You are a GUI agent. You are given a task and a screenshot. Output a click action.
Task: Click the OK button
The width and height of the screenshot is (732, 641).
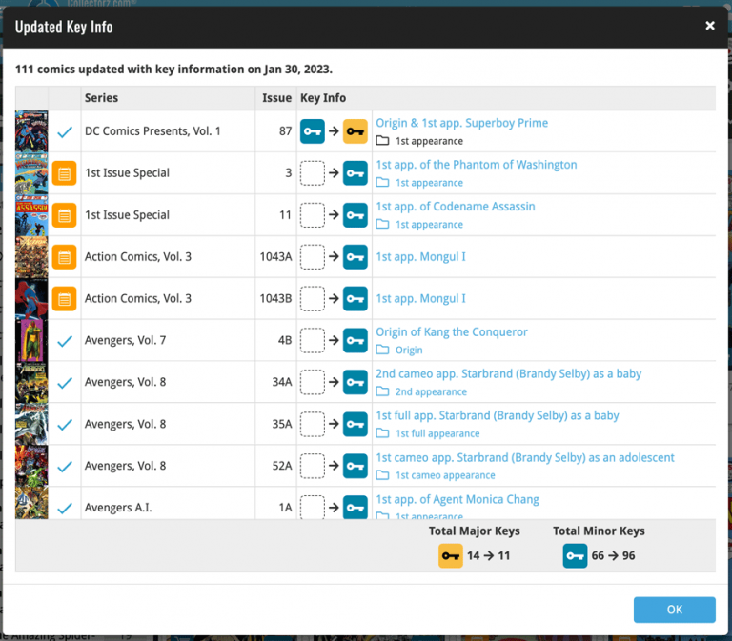pyautogui.click(x=674, y=610)
